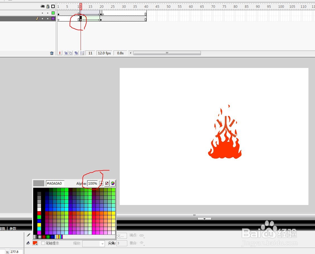Toggle outline mode on green layer square
Screen dimensions: 315x254
coord(53,13)
